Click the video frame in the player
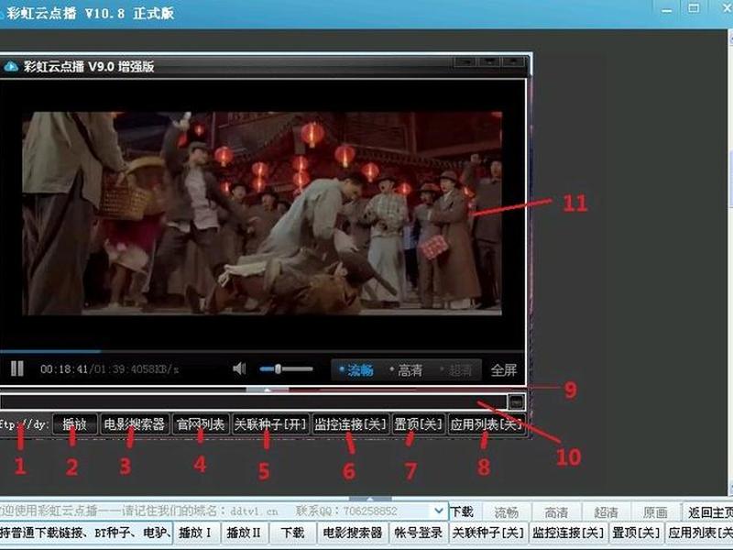Viewport: 733px width, 550px height. click(x=262, y=214)
